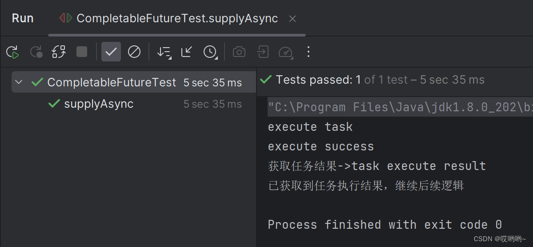Open the Sort tests dropdown
The image size is (533, 247).
[x=164, y=52]
